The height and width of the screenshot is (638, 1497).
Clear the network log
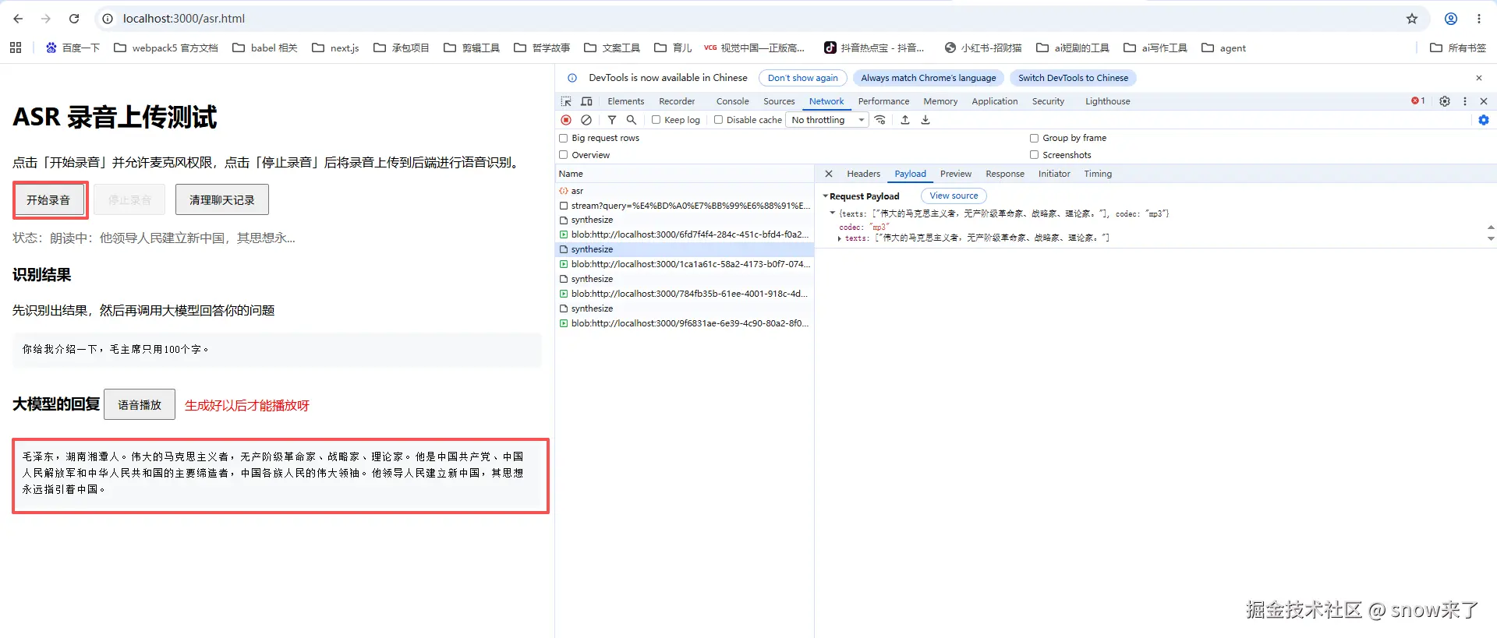(x=586, y=120)
